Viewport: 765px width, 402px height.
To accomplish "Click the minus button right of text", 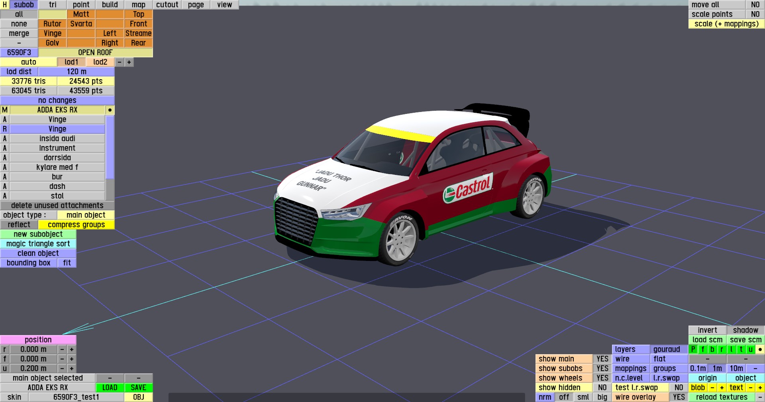I will click(x=751, y=388).
